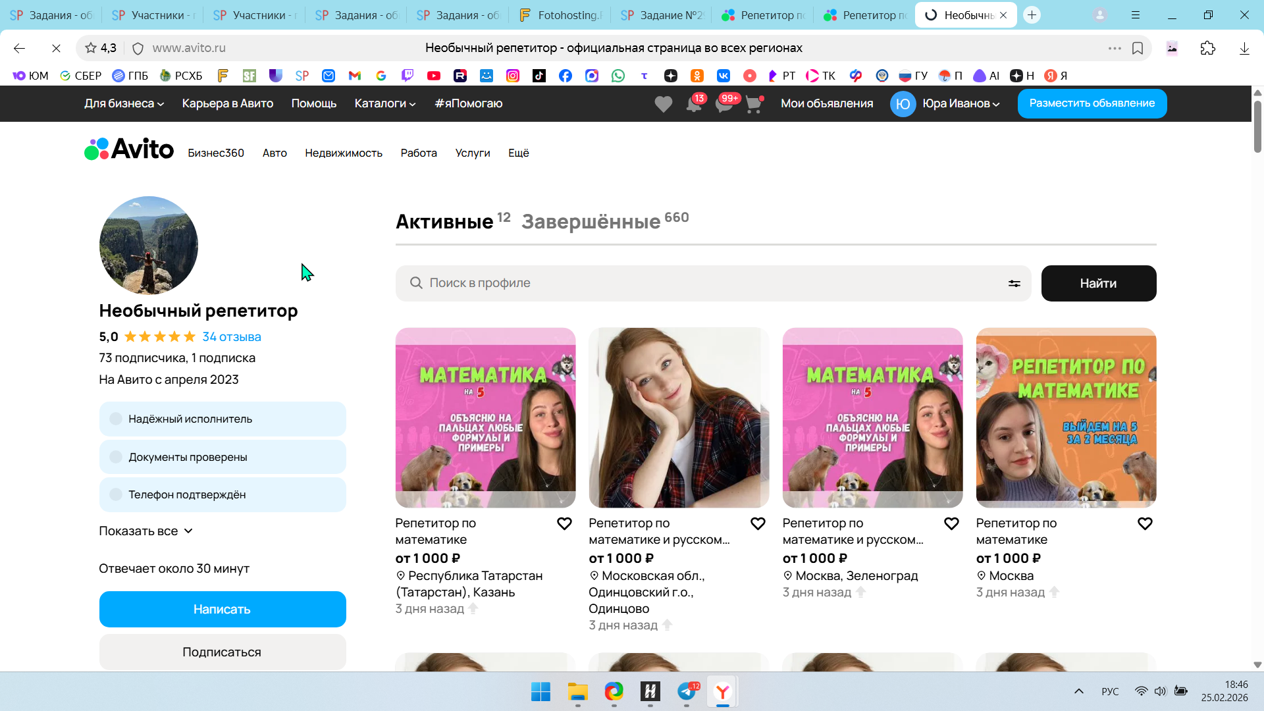
Task: Expand 'Для бизнеса' dropdown menu
Action: [124, 103]
